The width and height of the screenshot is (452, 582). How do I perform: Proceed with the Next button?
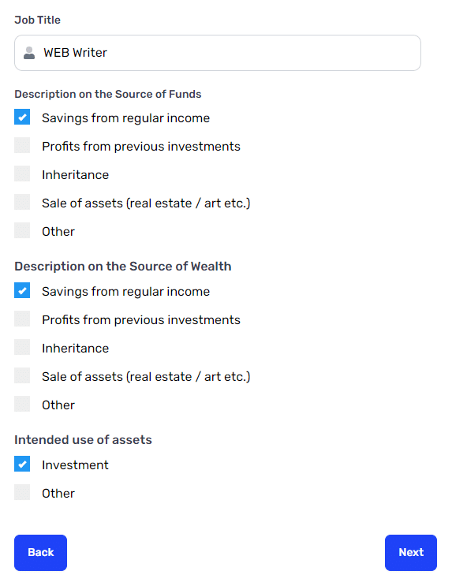click(411, 553)
